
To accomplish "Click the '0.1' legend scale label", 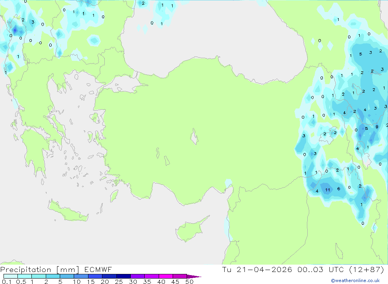I will pyautogui.click(x=7, y=282).
